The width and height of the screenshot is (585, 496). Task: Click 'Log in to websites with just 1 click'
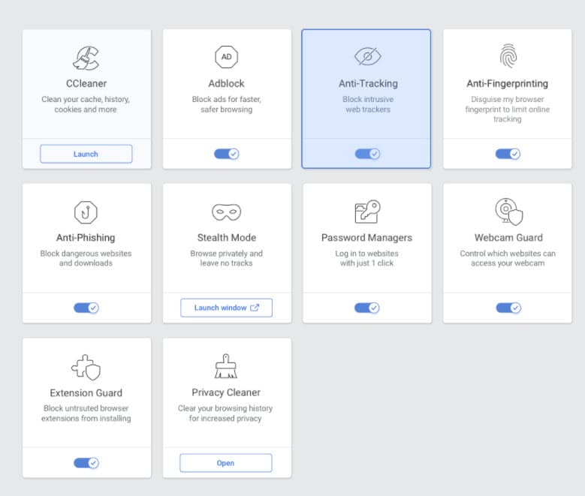366,258
